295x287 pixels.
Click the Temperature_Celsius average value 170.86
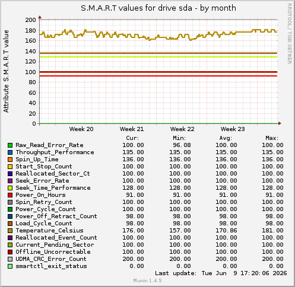[x=226, y=231]
